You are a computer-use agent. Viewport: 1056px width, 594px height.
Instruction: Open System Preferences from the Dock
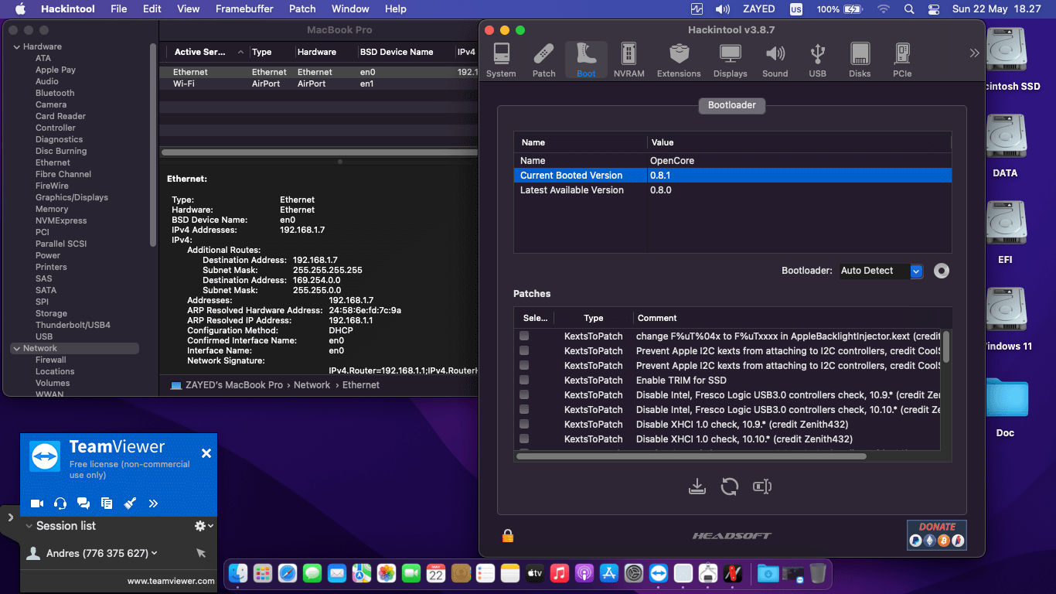tap(634, 573)
